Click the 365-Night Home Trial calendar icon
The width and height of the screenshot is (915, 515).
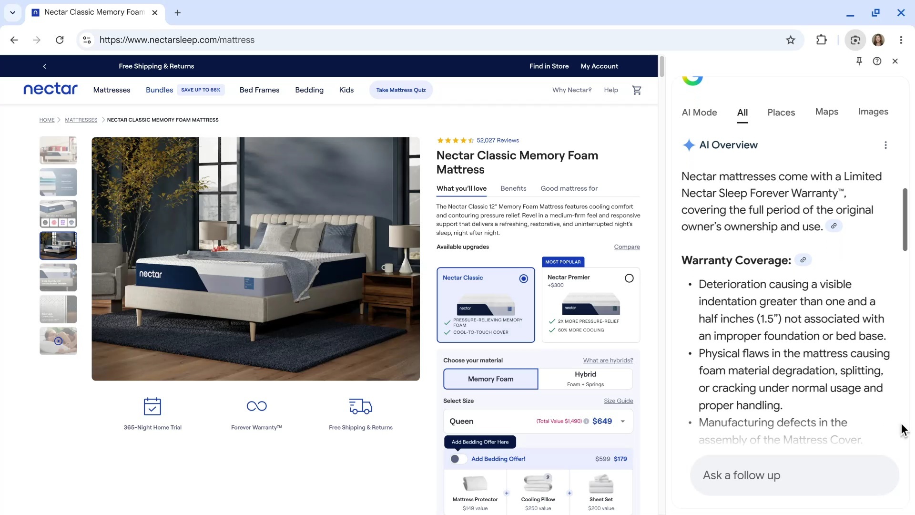coord(152,406)
